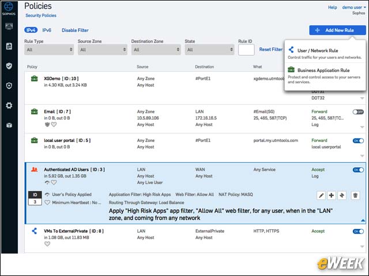Screen dimensions: 369x276
Task: Open the gear system sidebar icon
Action: (9, 105)
